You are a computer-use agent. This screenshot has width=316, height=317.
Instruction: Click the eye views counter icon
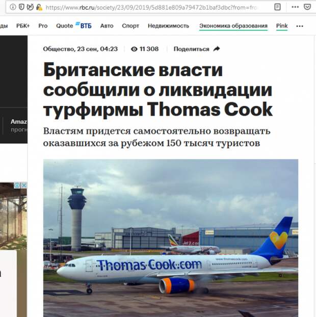pyautogui.click(x=134, y=49)
